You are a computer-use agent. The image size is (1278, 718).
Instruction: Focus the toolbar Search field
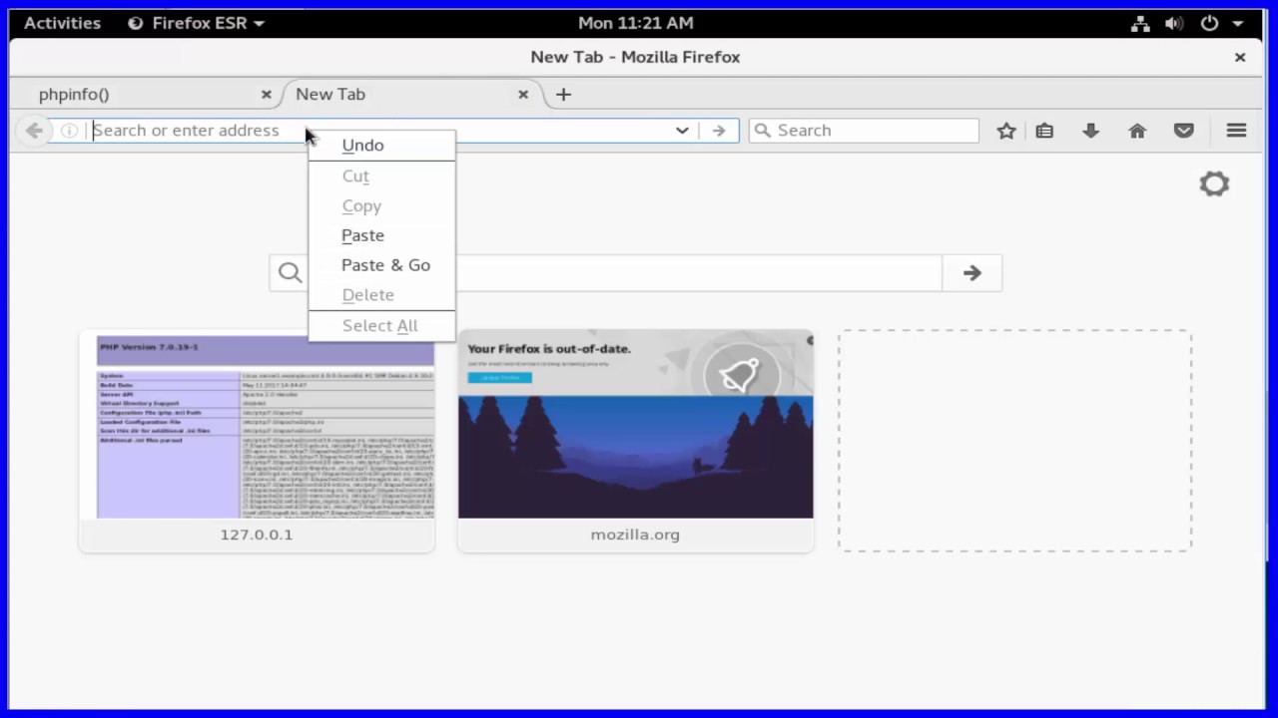(864, 131)
